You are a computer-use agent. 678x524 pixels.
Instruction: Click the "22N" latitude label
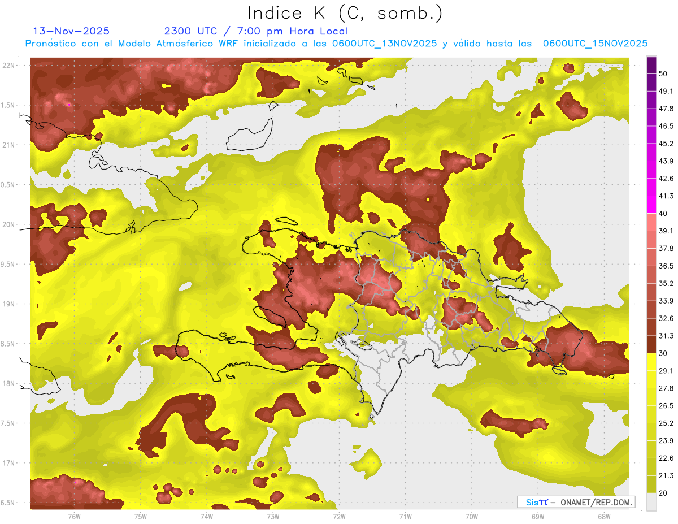tap(9, 65)
